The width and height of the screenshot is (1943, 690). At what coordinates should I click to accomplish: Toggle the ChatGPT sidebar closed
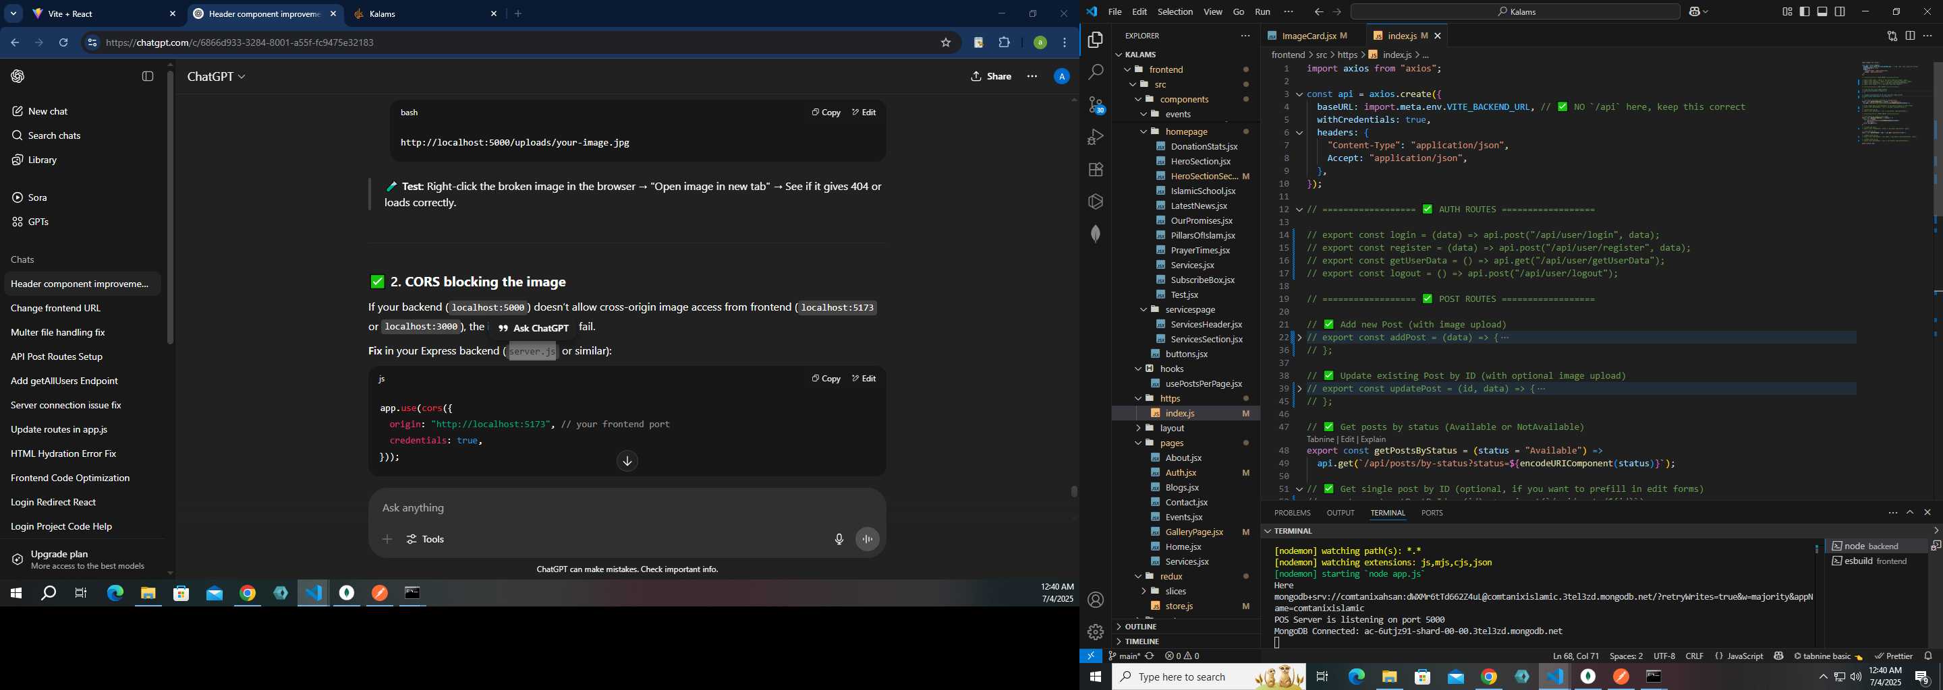(148, 76)
